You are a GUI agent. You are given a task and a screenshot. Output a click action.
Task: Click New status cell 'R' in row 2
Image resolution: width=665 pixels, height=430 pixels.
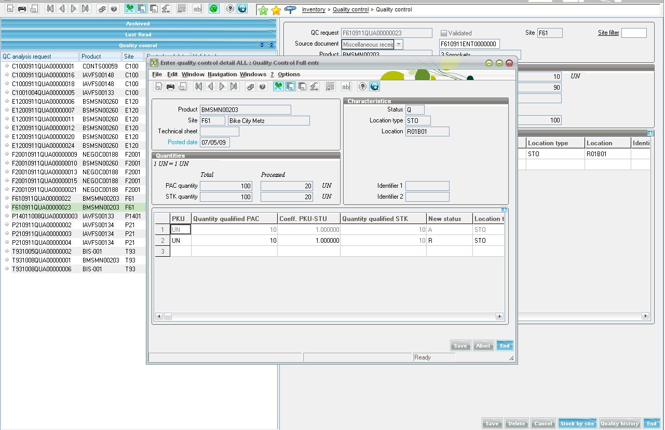pyautogui.click(x=450, y=241)
